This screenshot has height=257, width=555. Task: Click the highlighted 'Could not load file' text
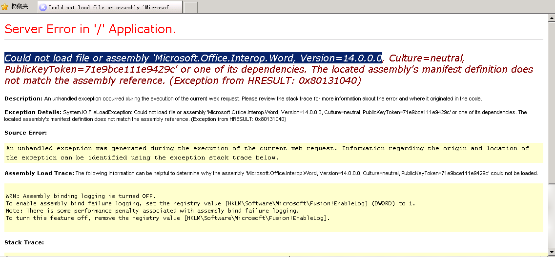point(193,58)
